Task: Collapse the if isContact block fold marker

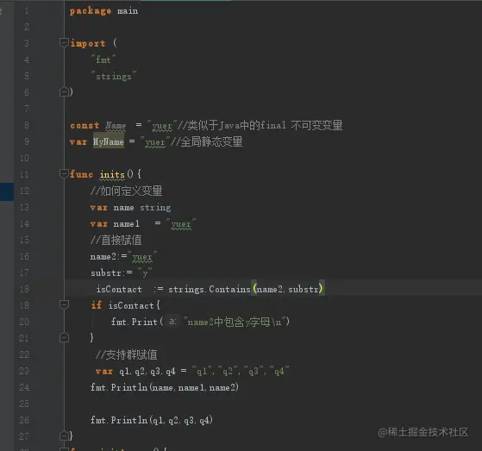Action: click(x=64, y=304)
